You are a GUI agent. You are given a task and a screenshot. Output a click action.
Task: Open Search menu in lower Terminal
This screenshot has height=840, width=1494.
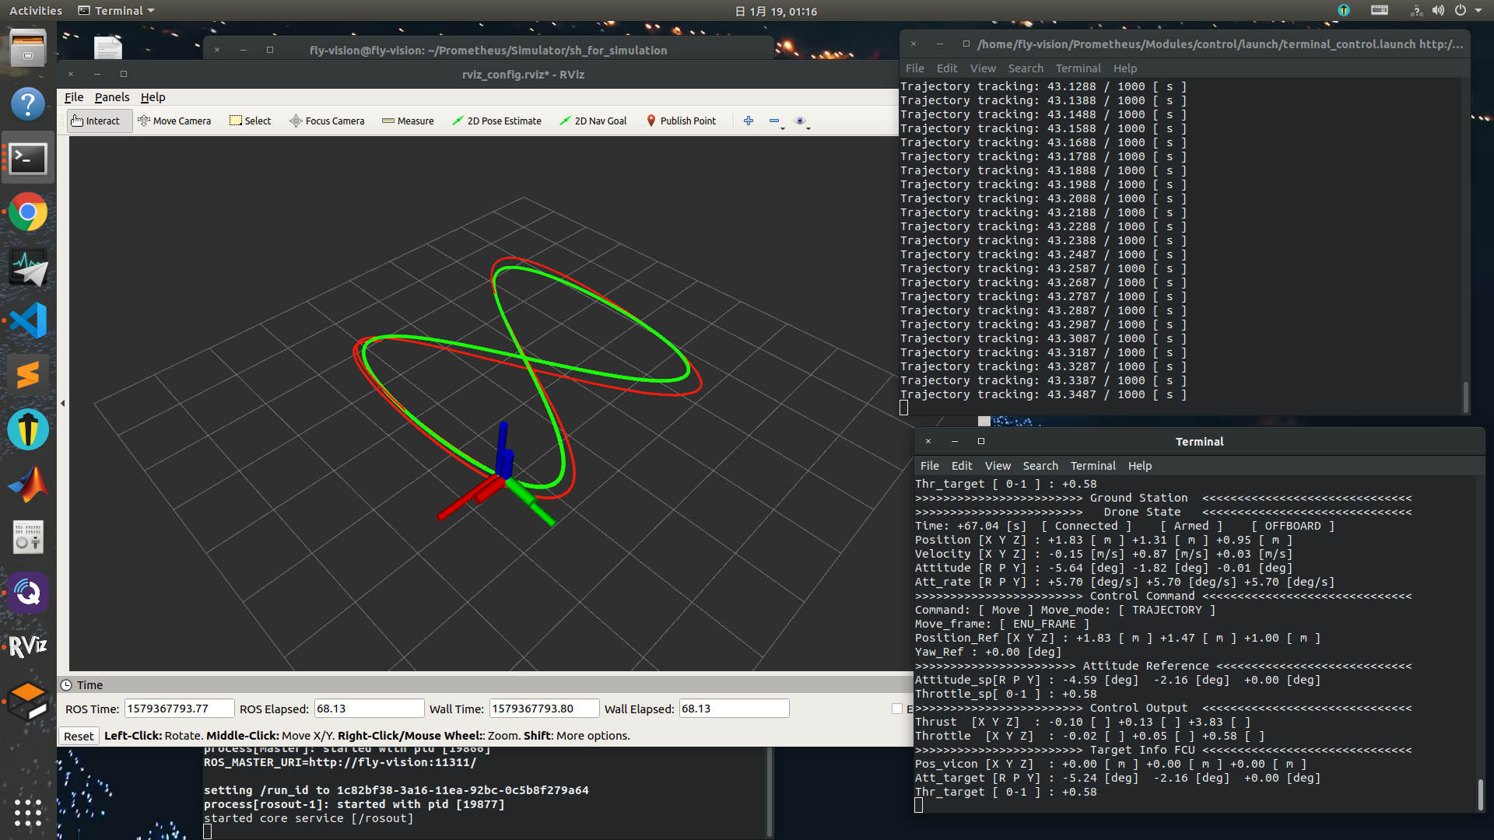(x=1040, y=466)
